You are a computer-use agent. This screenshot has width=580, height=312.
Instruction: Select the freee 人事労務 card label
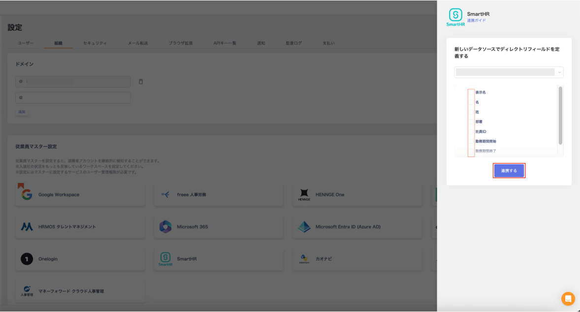click(x=192, y=195)
